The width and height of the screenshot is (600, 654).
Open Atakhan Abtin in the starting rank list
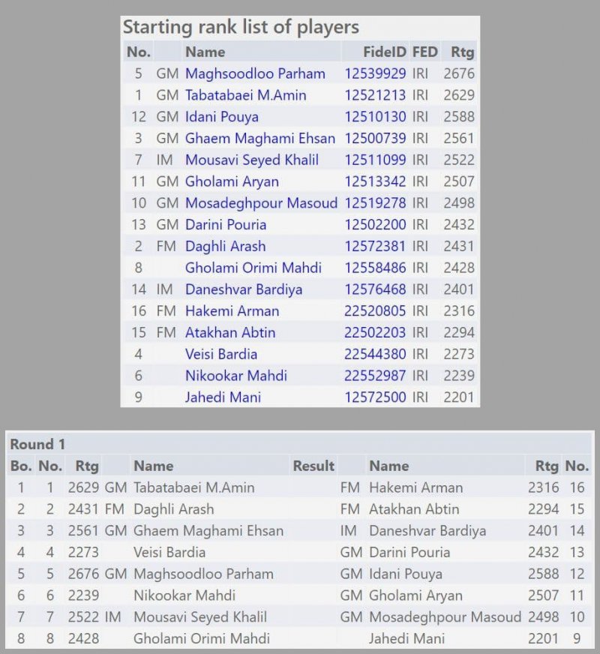tap(230, 332)
